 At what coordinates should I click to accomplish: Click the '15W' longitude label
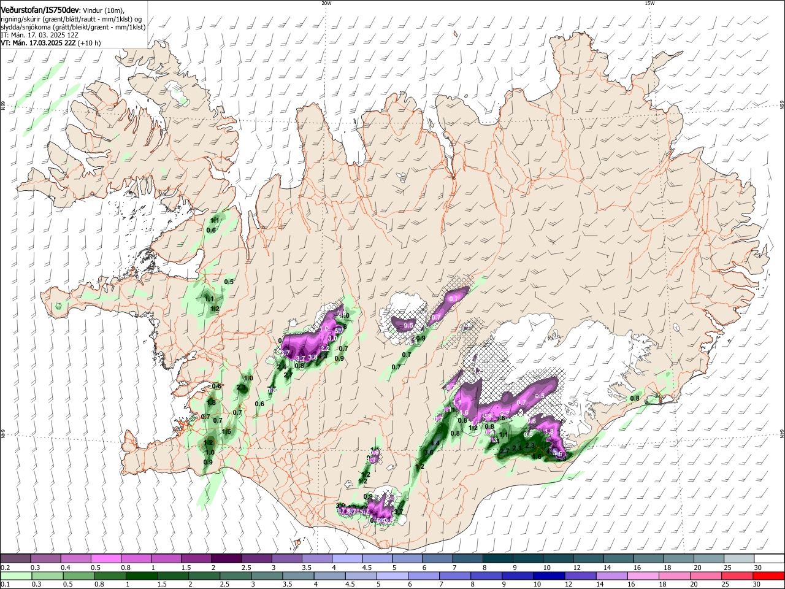[649, 3]
